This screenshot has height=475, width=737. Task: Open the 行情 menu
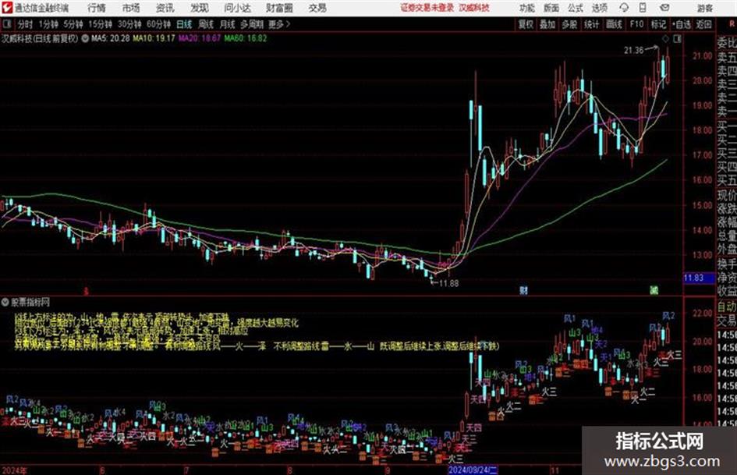97,8
